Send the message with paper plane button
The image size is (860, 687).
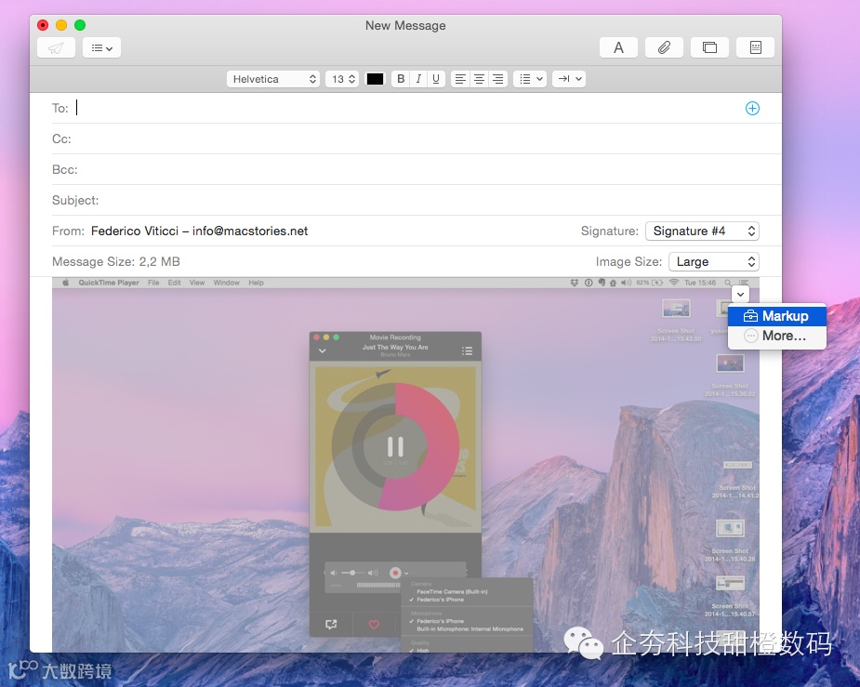(x=56, y=47)
